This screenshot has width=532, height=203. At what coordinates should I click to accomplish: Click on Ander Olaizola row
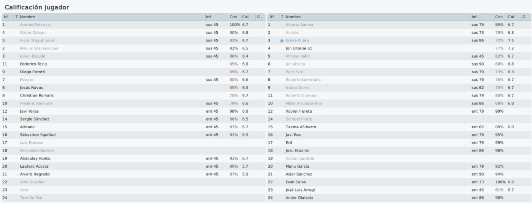click(x=399, y=198)
